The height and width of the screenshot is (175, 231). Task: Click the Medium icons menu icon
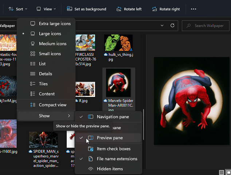33,44
